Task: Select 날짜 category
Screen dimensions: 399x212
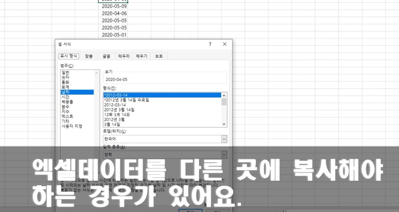Action: [x=77, y=92]
